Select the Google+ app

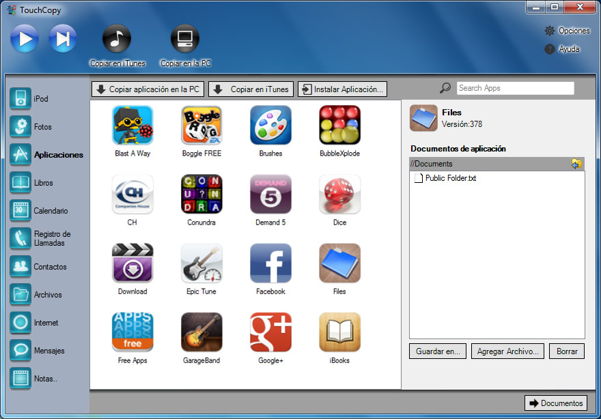tap(270, 338)
